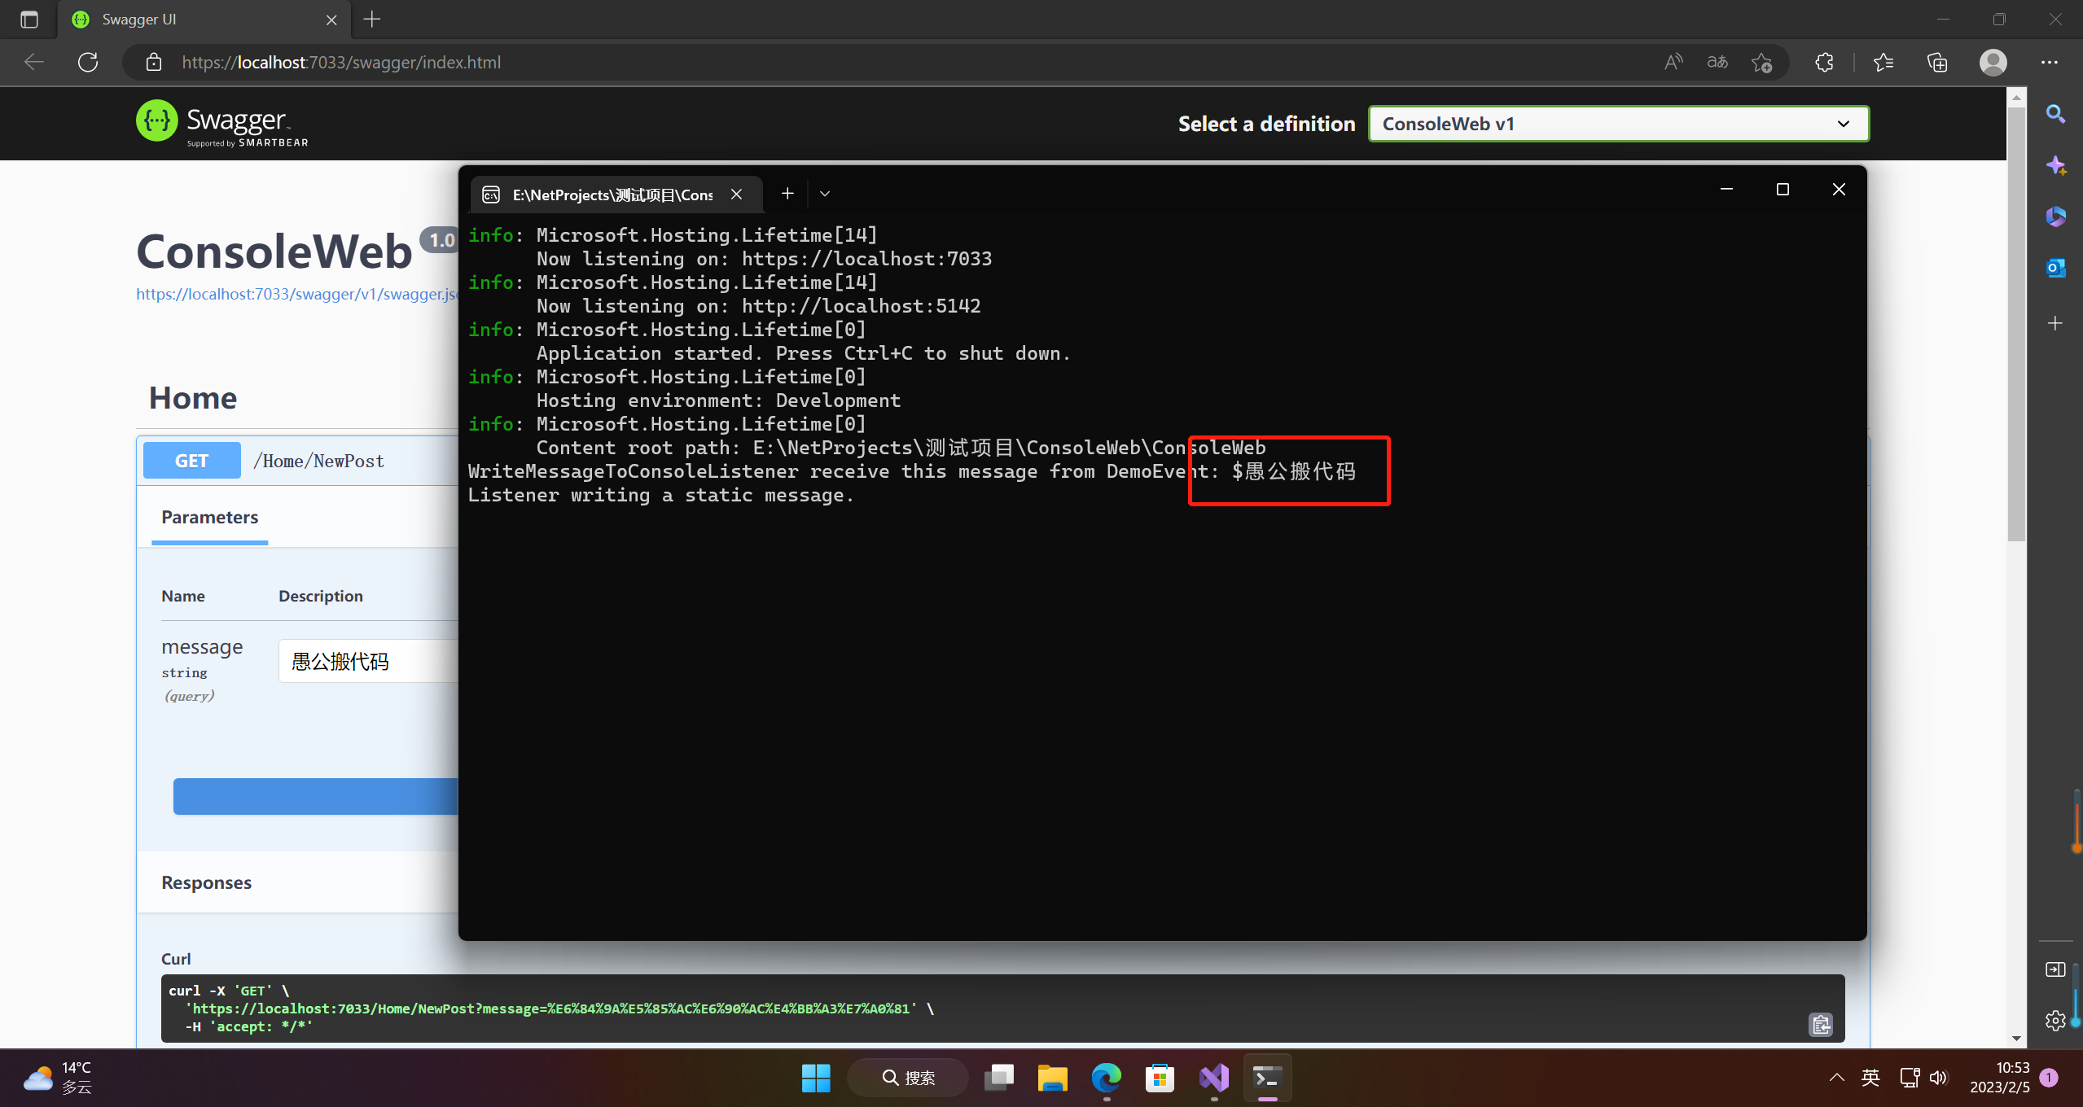Open Visual Studio from the taskbar
Image resolution: width=2083 pixels, height=1107 pixels.
[1213, 1078]
